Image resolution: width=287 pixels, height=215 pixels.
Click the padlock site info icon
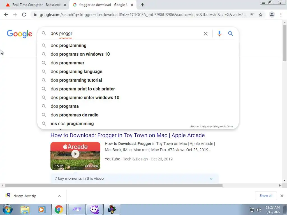[x=35, y=15]
